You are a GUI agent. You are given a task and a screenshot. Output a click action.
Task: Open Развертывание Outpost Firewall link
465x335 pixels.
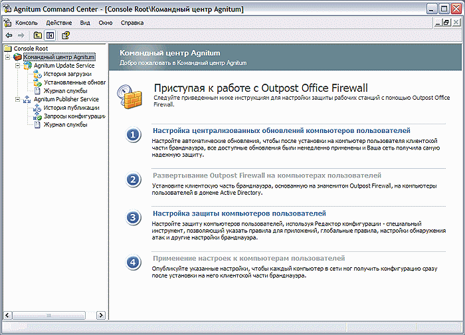(267, 175)
